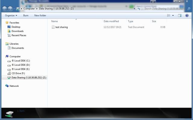The height and width of the screenshot is (120, 193).
Task: Click the '1 item' status text
Action: (x=21, y=111)
